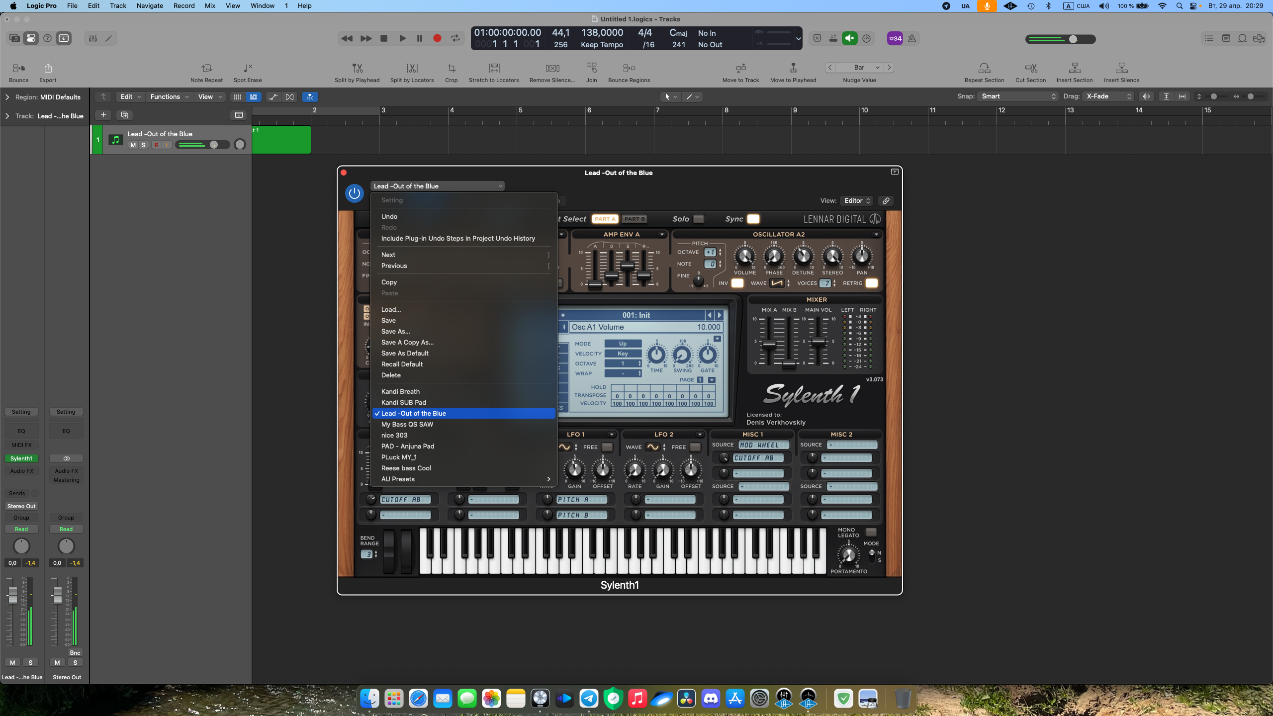This screenshot has height=716, width=1273.
Task: Open the Snap Smart dropdown
Action: click(1017, 96)
